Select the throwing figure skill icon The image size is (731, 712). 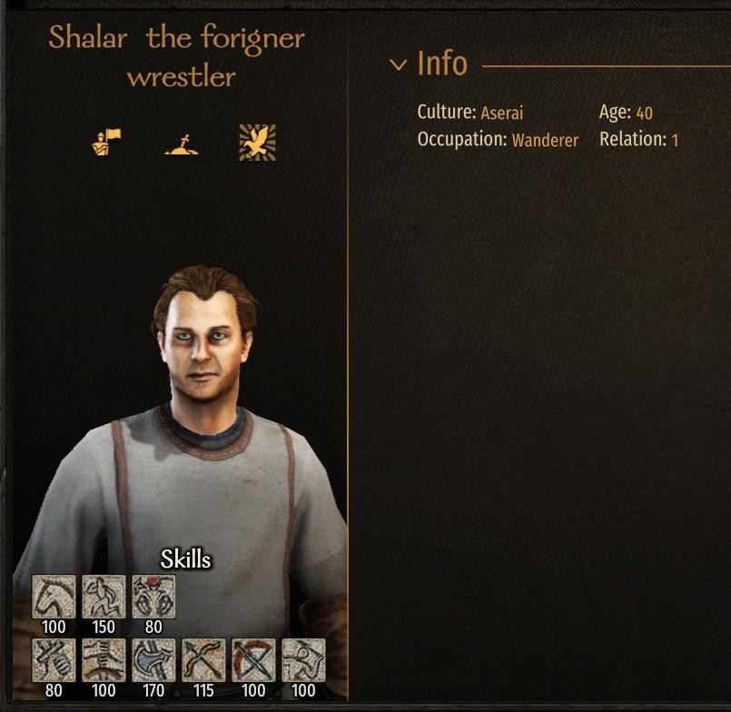click(303, 660)
